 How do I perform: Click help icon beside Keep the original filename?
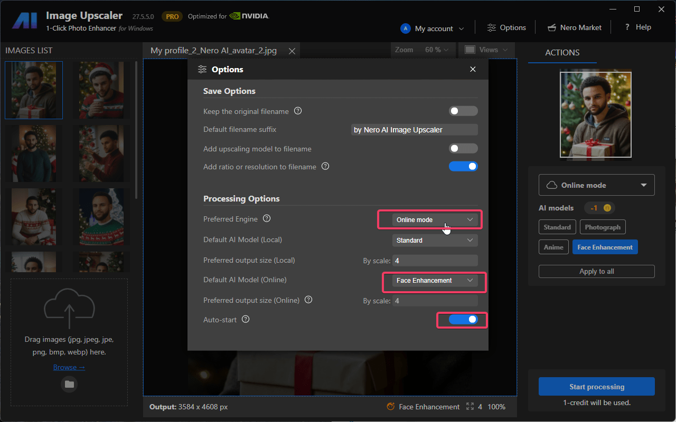coord(298,111)
